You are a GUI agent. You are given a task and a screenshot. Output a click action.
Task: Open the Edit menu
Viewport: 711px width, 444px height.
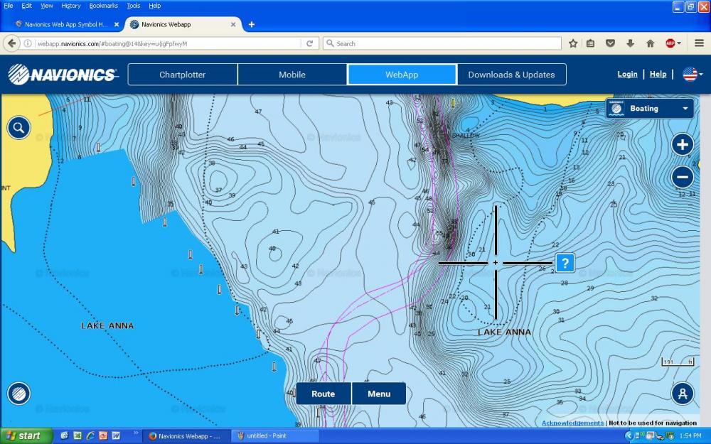pyautogui.click(x=27, y=6)
